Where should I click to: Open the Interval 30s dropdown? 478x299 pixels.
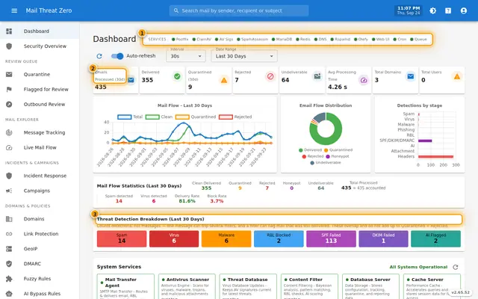click(x=186, y=56)
